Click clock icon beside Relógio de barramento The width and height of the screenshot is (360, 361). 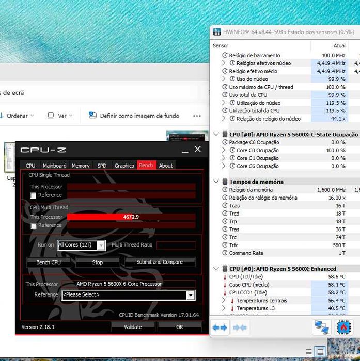(x=225, y=55)
